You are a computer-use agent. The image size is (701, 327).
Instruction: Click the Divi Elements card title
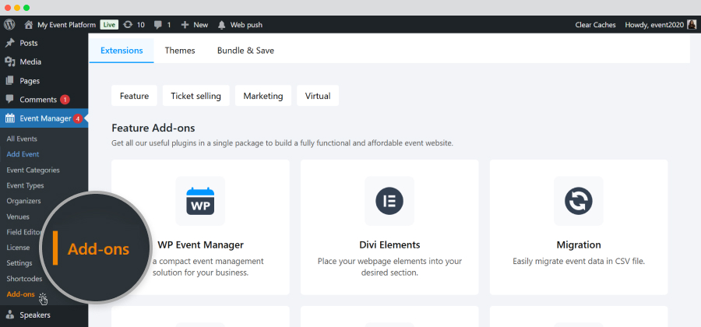coord(389,244)
